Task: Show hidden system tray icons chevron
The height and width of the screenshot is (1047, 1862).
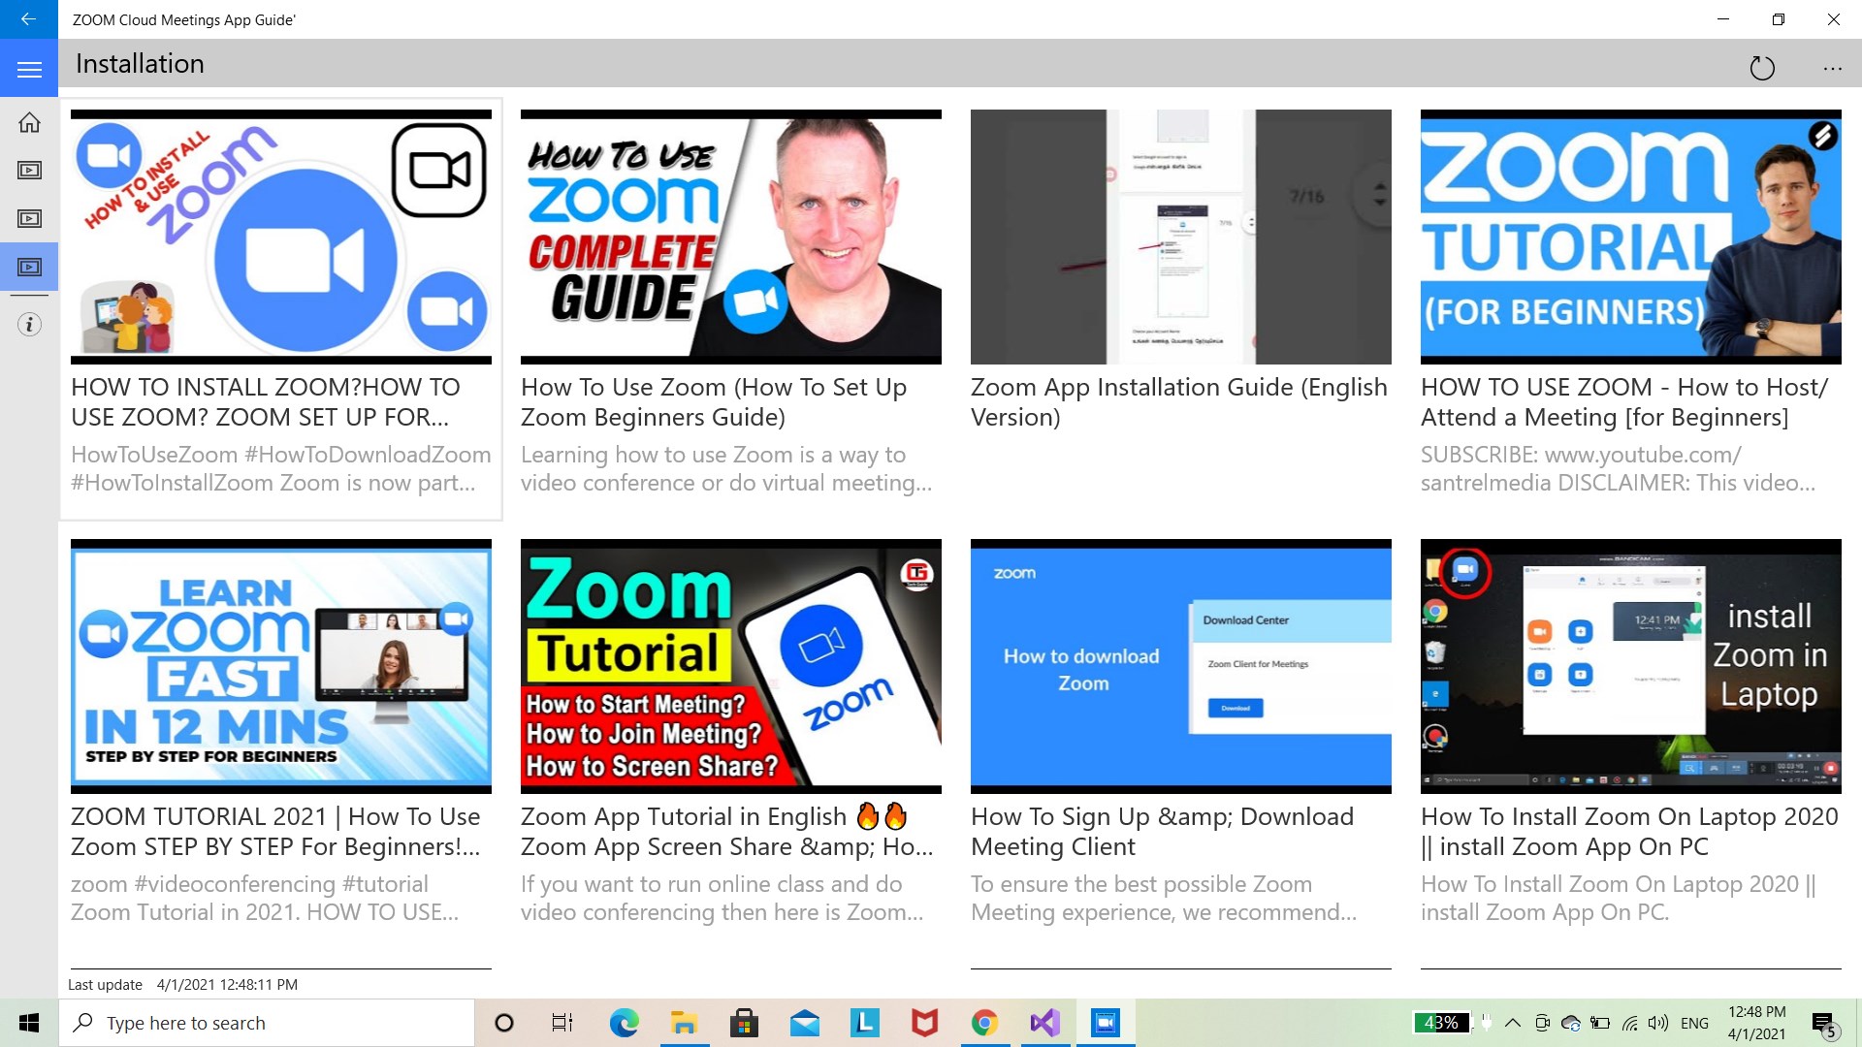Action: (1512, 1023)
